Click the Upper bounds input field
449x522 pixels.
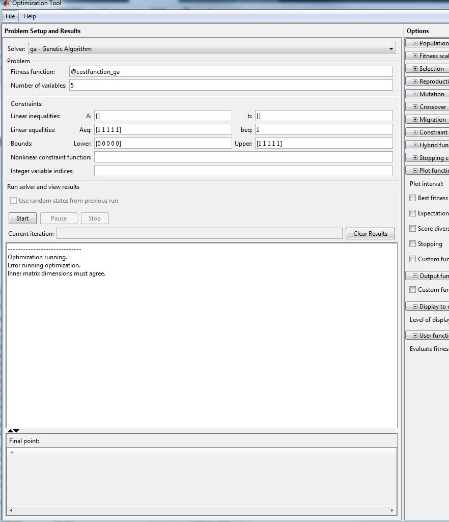(324, 144)
